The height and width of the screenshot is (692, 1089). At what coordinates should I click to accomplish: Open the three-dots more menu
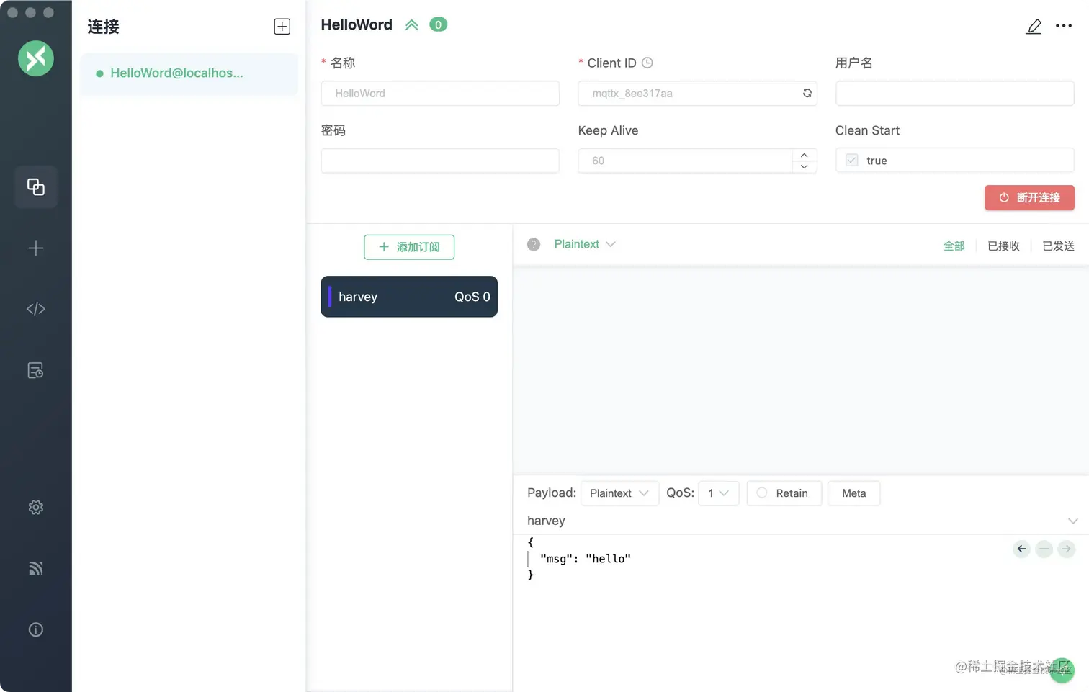[1064, 26]
